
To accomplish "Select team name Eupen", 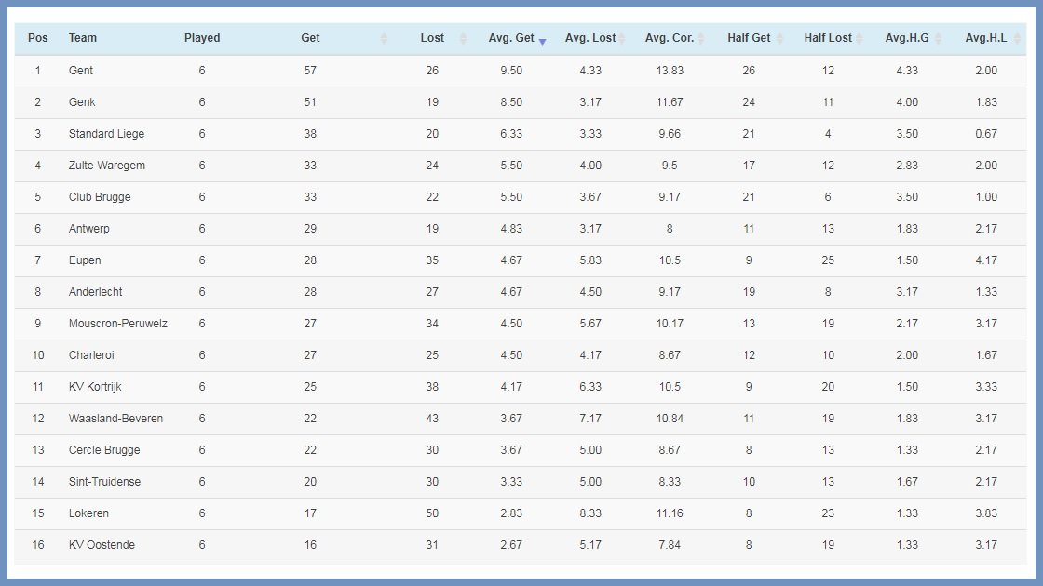I will (85, 260).
